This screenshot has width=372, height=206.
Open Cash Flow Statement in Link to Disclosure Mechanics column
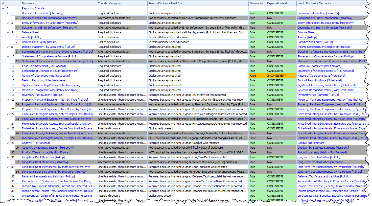pyautogui.click(x=319, y=66)
